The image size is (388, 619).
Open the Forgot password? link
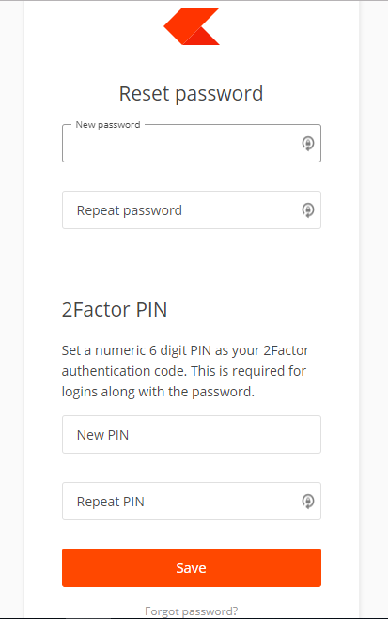192,611
